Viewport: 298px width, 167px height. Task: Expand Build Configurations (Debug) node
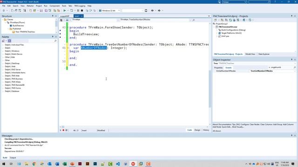click(x=217, y=30)
